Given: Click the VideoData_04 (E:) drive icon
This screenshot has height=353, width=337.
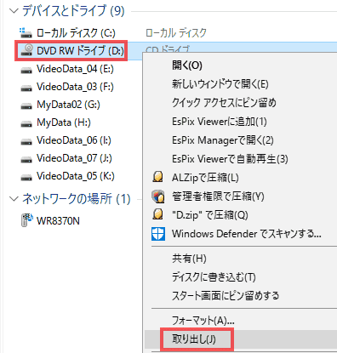Looking at the screenshot, I should click(x=26, y=70).
